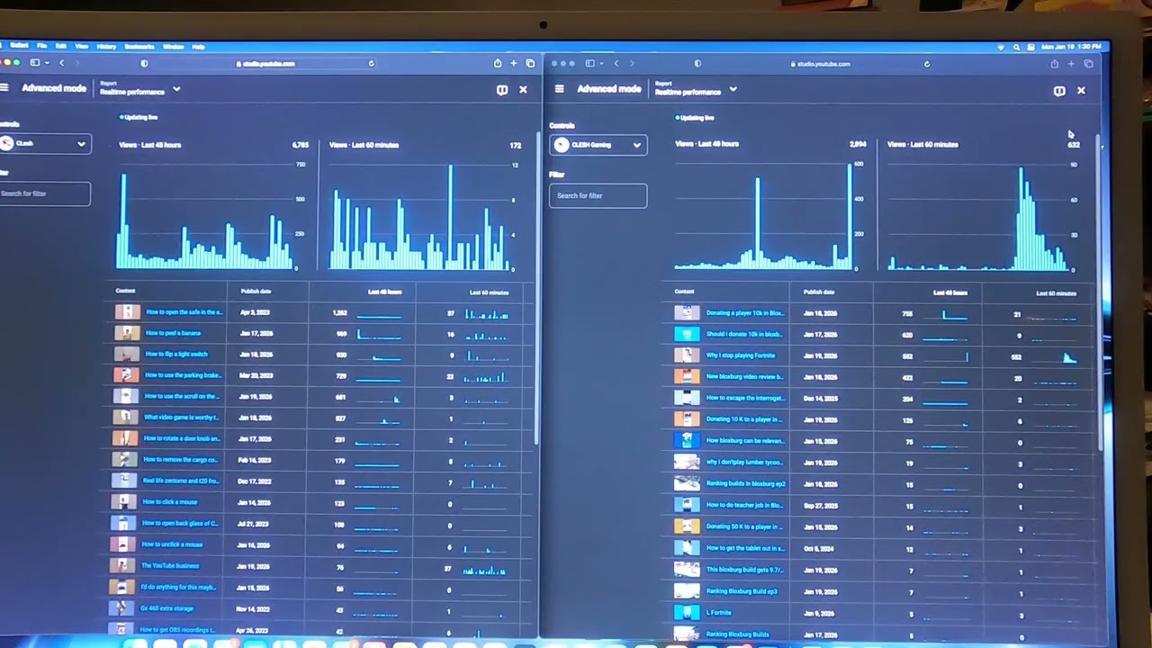Close Advanced mode in left window
Screen dimensions: 1152x648
click(x=523, y=89)
